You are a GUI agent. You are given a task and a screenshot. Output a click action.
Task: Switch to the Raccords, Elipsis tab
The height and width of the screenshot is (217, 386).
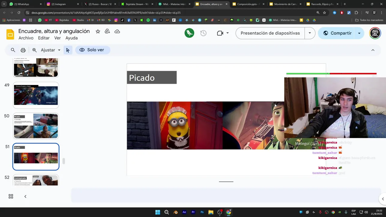323,4
